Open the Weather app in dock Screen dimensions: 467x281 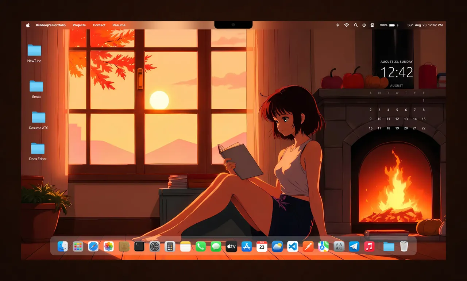[x=277, y=247]
